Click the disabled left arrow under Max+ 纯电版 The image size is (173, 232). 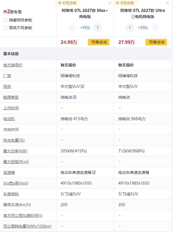pyautogui.click(x=72, y=28)
